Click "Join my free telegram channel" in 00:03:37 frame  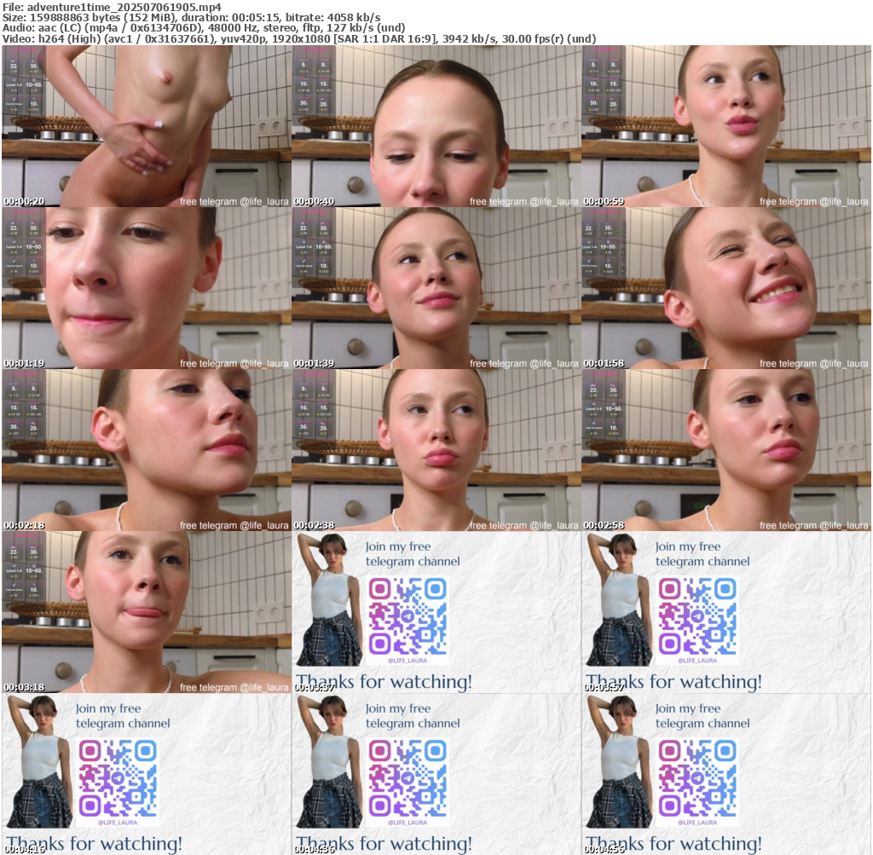click(413, 554)
